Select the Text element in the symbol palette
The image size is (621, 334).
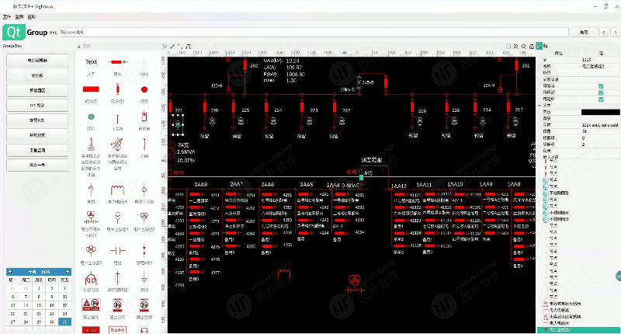[91, 62]
